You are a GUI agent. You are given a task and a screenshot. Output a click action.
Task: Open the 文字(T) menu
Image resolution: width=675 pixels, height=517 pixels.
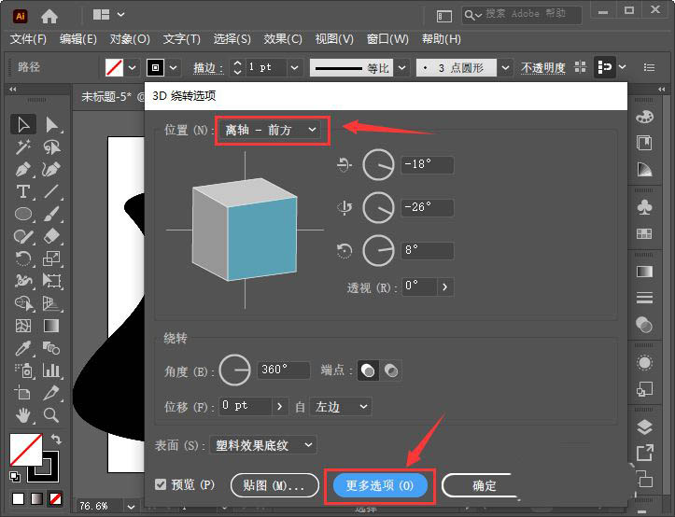182,39
